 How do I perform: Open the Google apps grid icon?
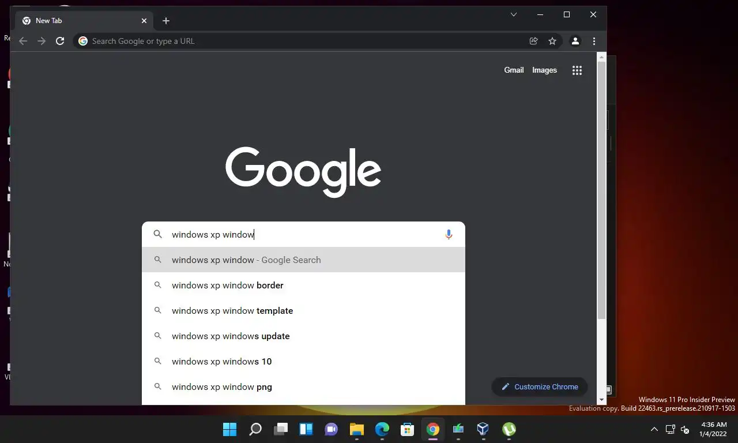click(x=577, y=70)
